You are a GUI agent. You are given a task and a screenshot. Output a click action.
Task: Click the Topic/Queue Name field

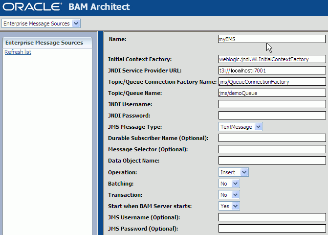coord(272,93)
